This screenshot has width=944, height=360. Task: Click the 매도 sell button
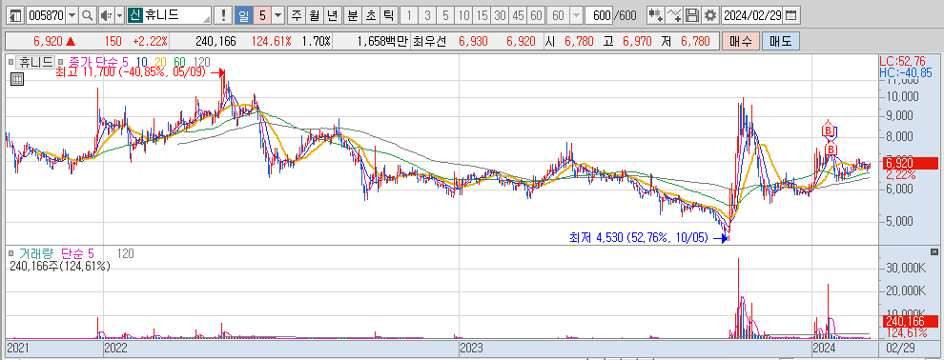780,42
